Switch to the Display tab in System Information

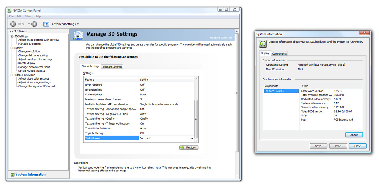(x=265, y=53)
